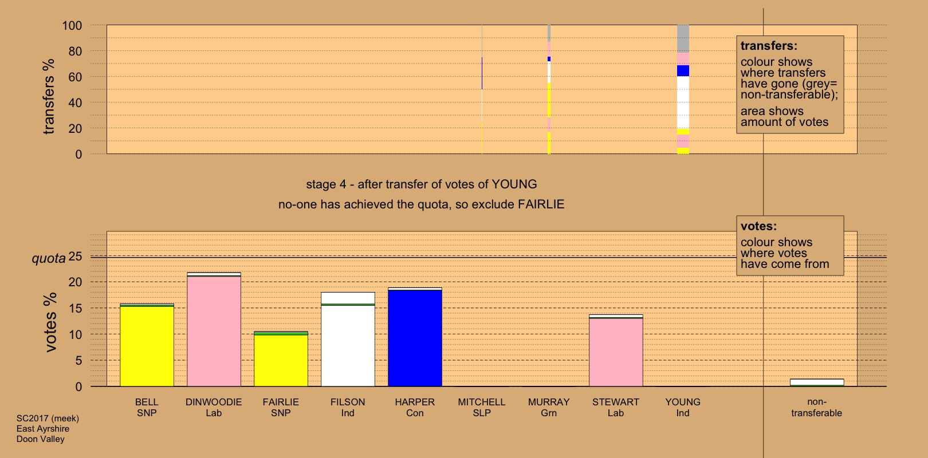Click the 'exclude FAIRLIE' status line

pyautogui.click(x=421, y=204)
